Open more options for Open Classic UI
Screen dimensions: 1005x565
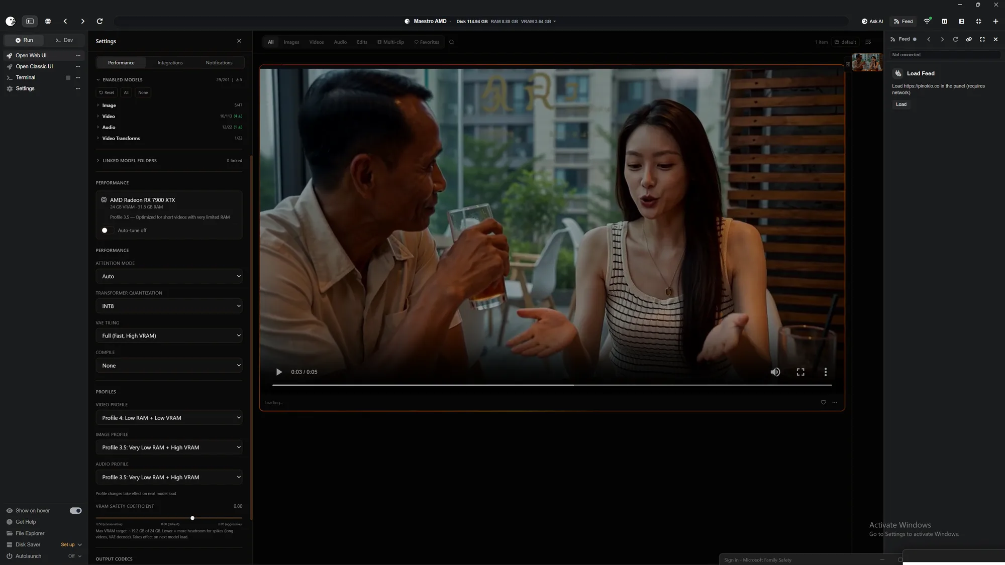78,66
